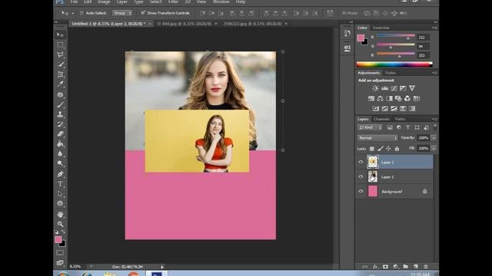The width and height of the screenshot is (492, 276).
Task: Toggle Auto-Select checkbox
Action: 81,13
